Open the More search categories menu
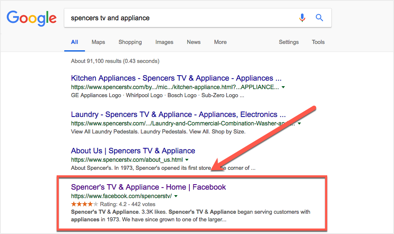Viewport: 394px width, 234px height. click(x=220, y=42)
